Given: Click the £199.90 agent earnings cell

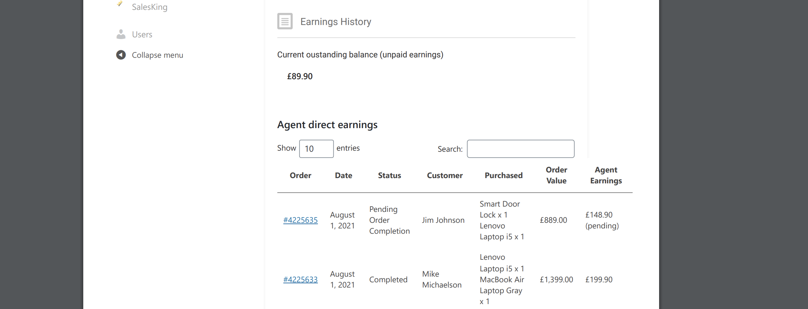Looking at the screenshot, I should coord(599,279).
